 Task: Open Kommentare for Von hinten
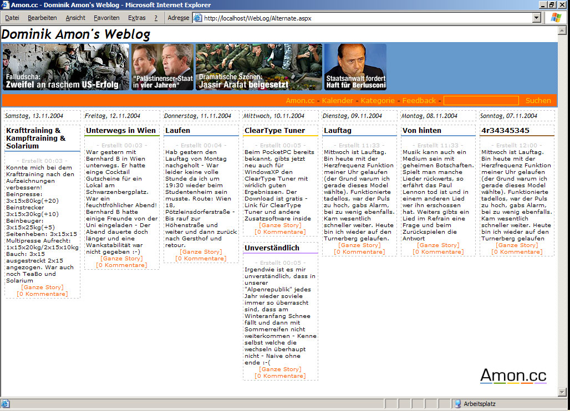439,251
